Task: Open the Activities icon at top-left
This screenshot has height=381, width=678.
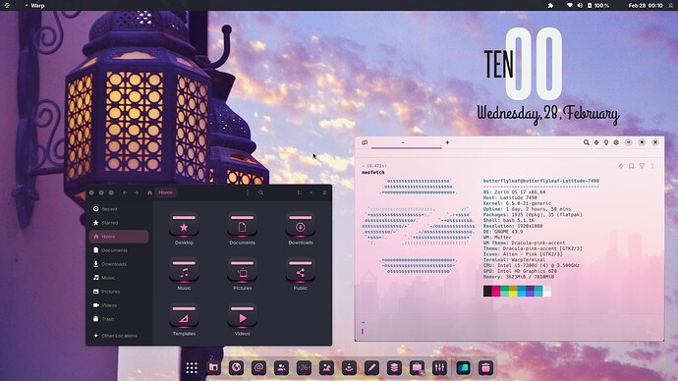Action: (7, 6)
